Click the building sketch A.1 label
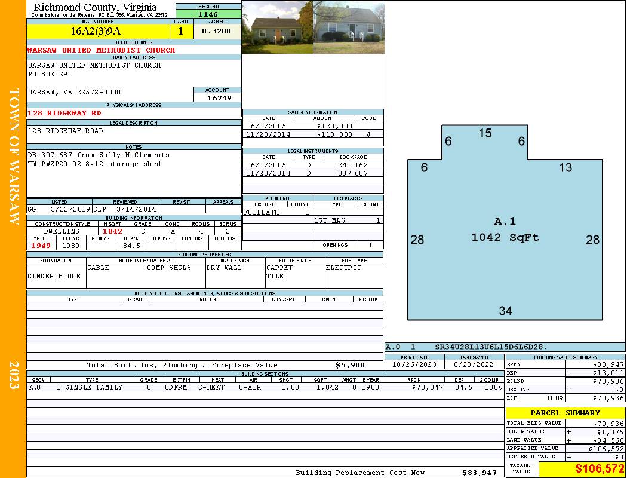 [x=505, y=222]
